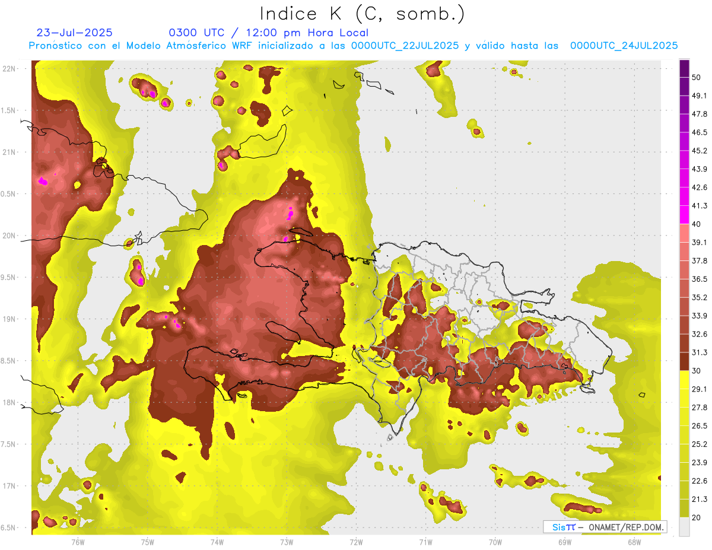The image size is (712, 550).
Task: Click the colorbar value "29.1"
Action: pos(700,389)
